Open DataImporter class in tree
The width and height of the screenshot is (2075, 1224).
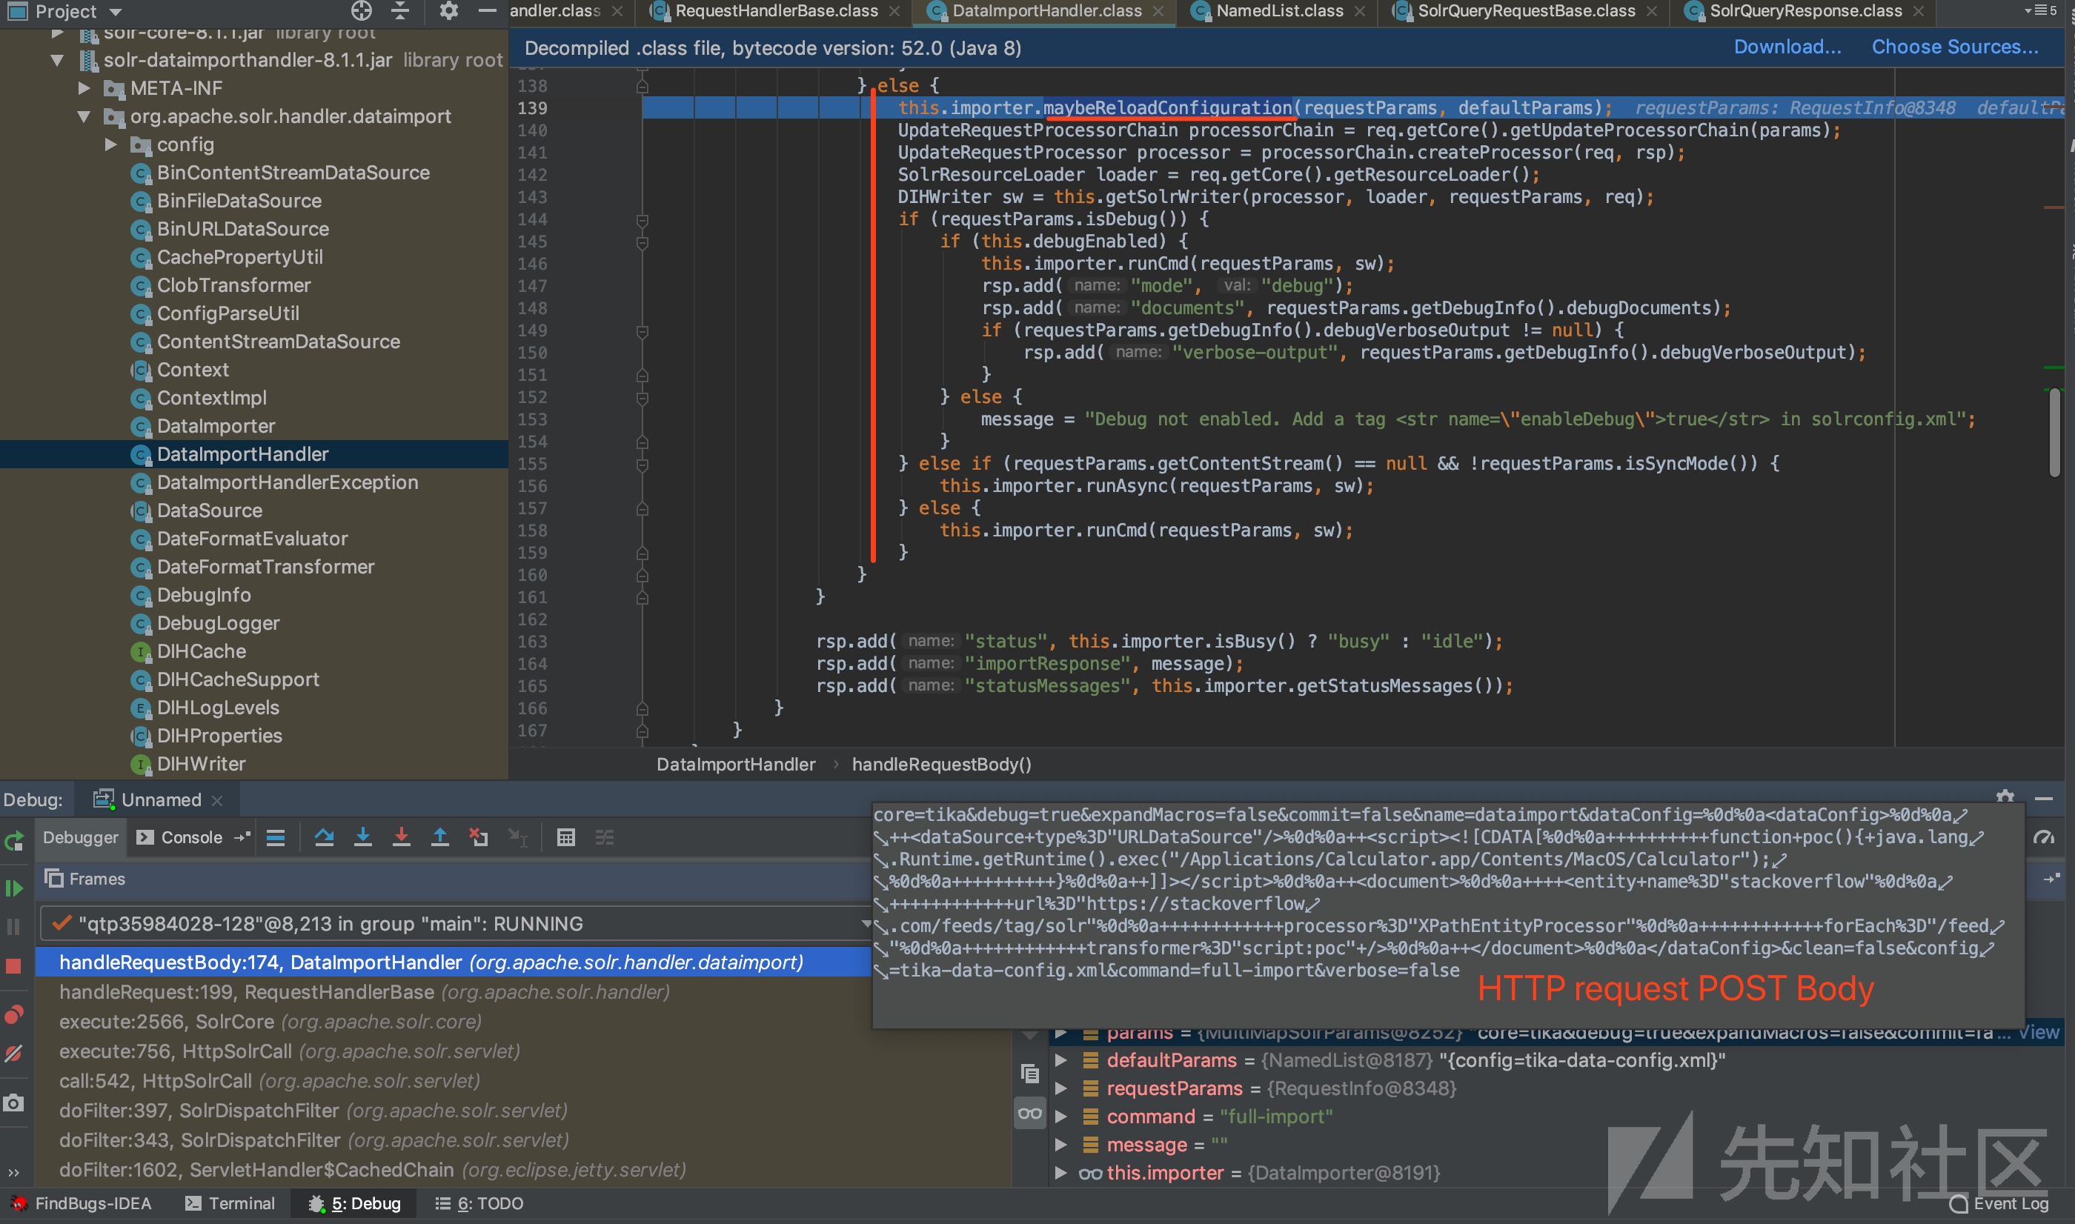tap(216, 427)
